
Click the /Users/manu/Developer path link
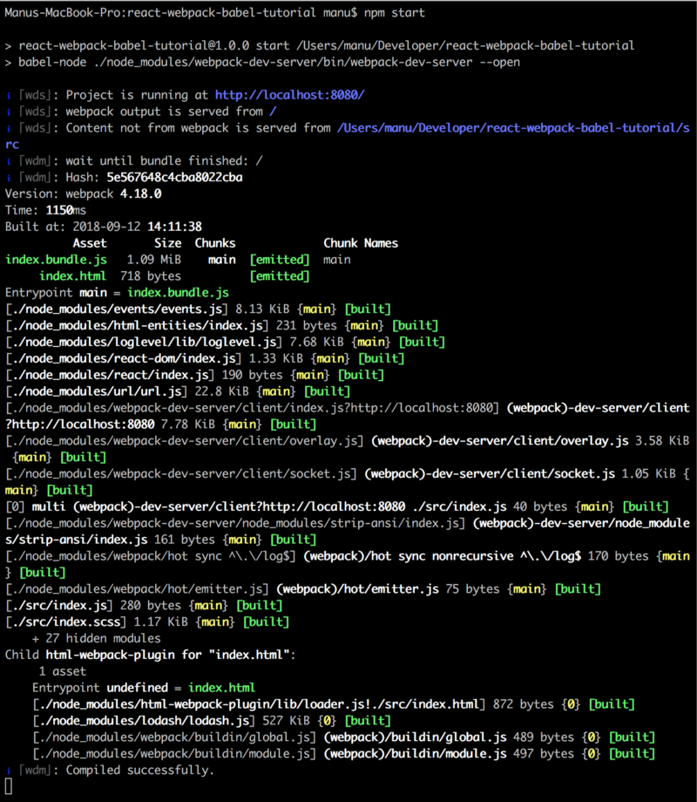[513, 128]
